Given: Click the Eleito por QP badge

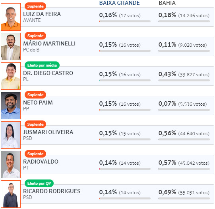Looking at the screenshot, I should click(39, 183).
